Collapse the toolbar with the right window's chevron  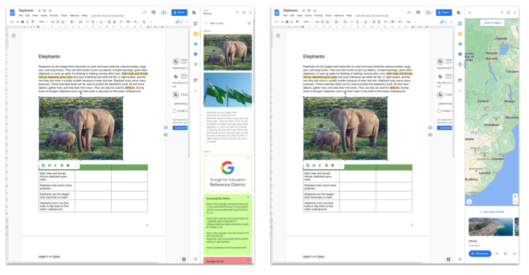(451, 22)
